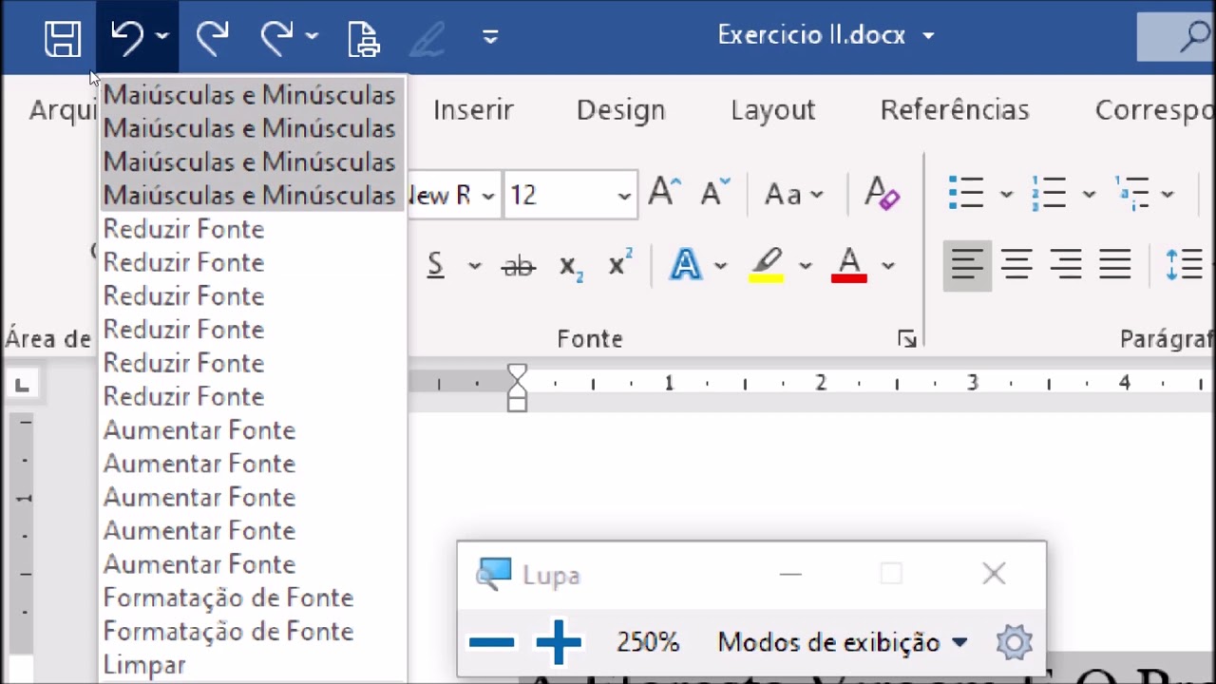
Task: Switch to the Referências tab
Action: (954, 110)
